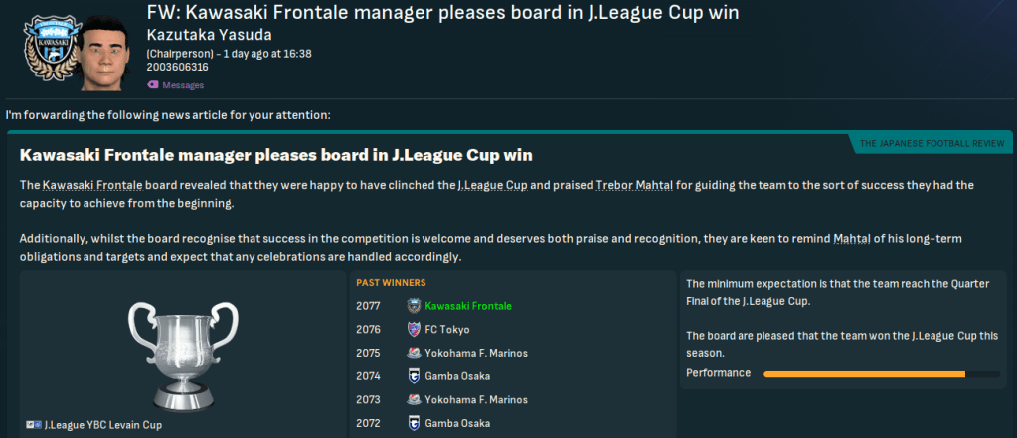Click The Japanese Football Review tab
Screen dimensions: 1017x438
pos(931,144)
